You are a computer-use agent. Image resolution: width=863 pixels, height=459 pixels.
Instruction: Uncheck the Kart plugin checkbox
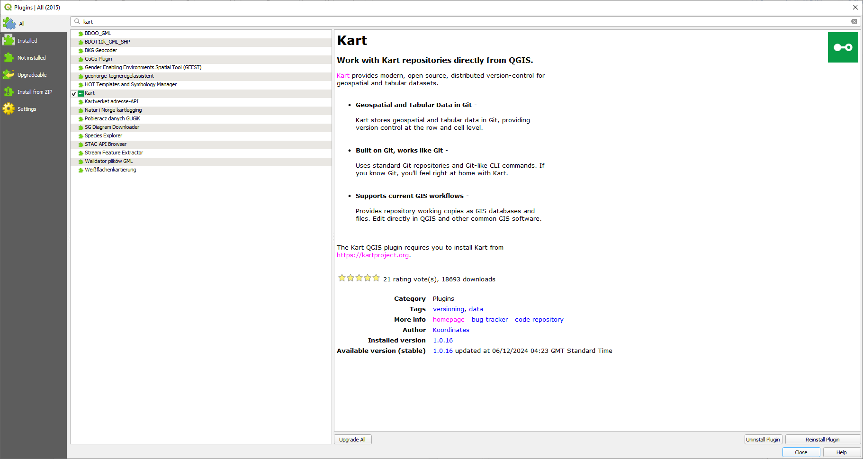74,93
